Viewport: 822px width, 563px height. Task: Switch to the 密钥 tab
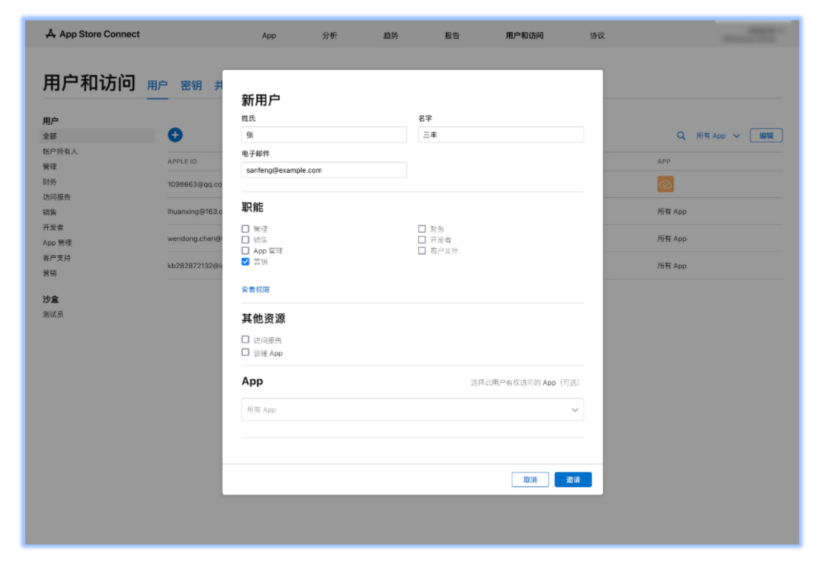(x=191, y=85)
